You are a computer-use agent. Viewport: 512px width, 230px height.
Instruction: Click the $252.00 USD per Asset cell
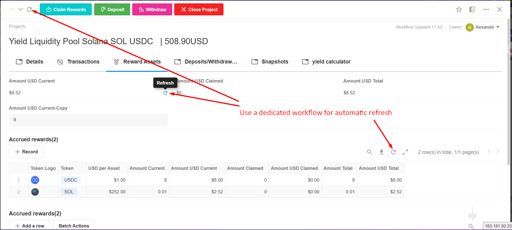click(107, 192)
